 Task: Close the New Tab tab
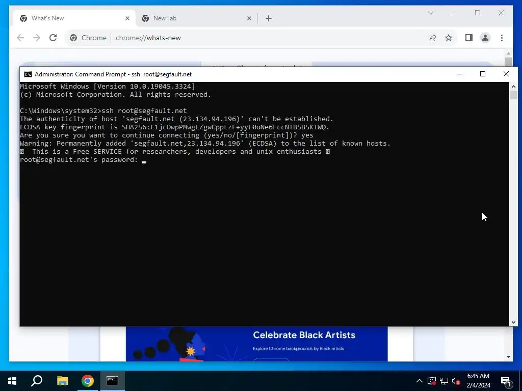coord(249,18)
